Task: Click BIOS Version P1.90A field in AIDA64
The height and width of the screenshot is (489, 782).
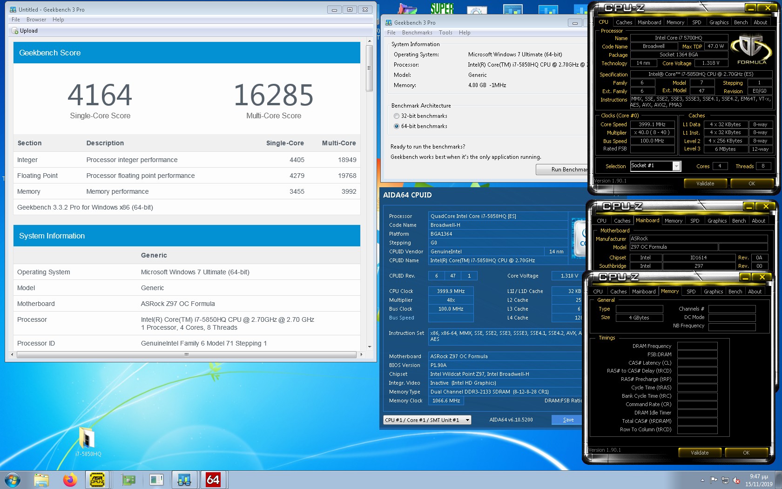Action: click(x=505, y=365)
